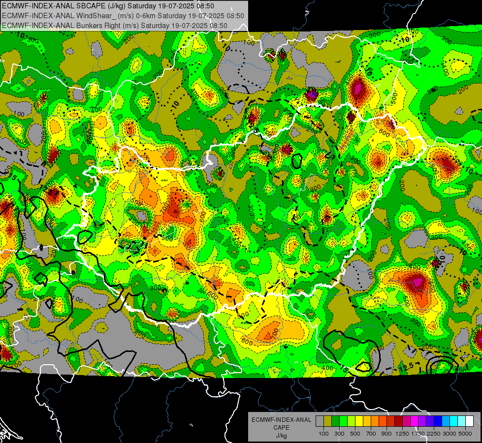482x443 pixels.
Task: Select the yellow-green legend swatch
Action: coord(352,421)
